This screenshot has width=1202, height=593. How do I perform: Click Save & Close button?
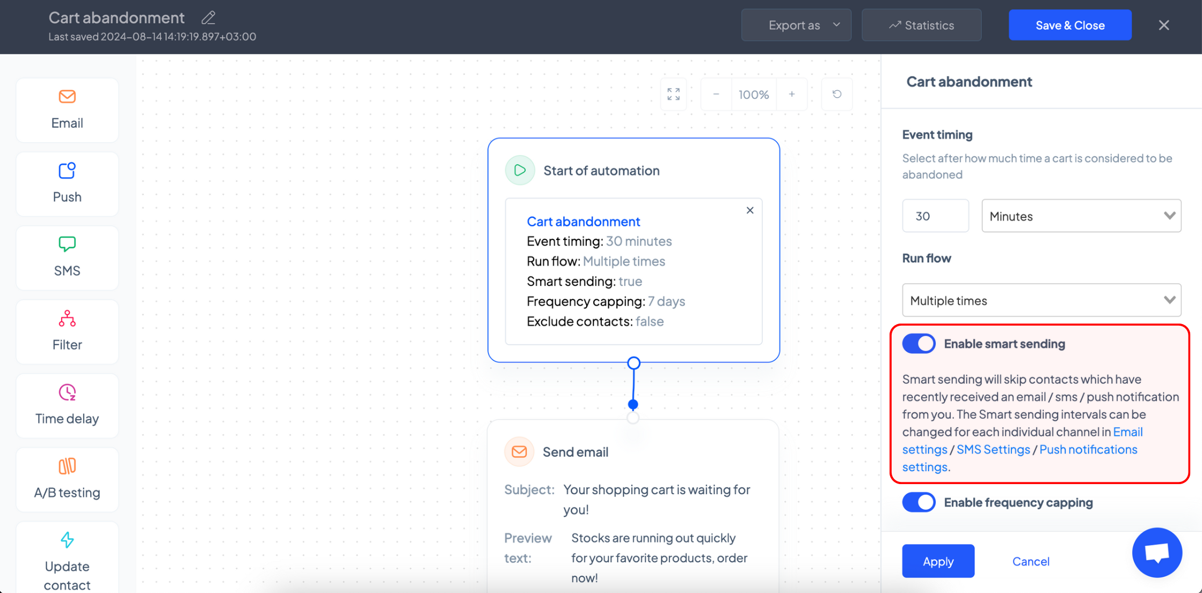[1070, 25]
